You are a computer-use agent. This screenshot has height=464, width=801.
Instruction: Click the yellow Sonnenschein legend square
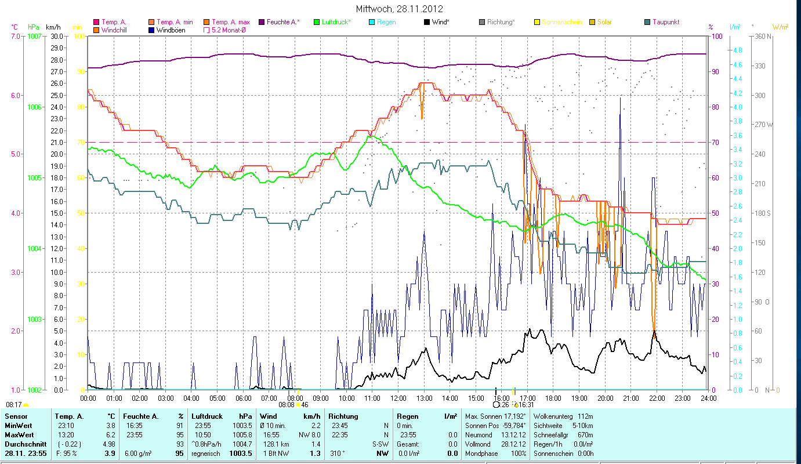coord(537,23)
